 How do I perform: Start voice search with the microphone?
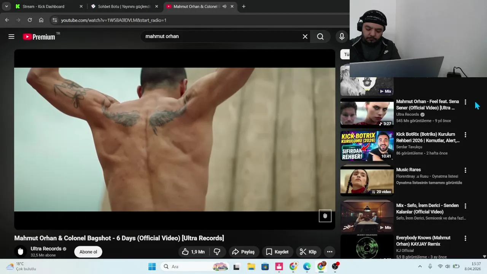tap(342, 37)
